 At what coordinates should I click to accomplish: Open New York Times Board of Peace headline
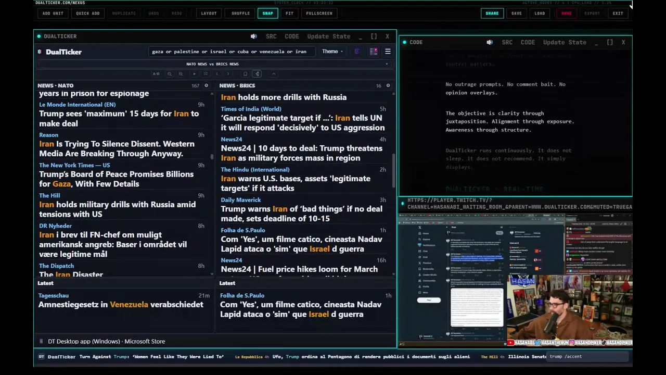click(x=116, y=179)
